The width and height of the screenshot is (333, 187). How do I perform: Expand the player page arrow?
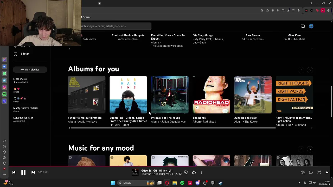[x=327, y=172]
